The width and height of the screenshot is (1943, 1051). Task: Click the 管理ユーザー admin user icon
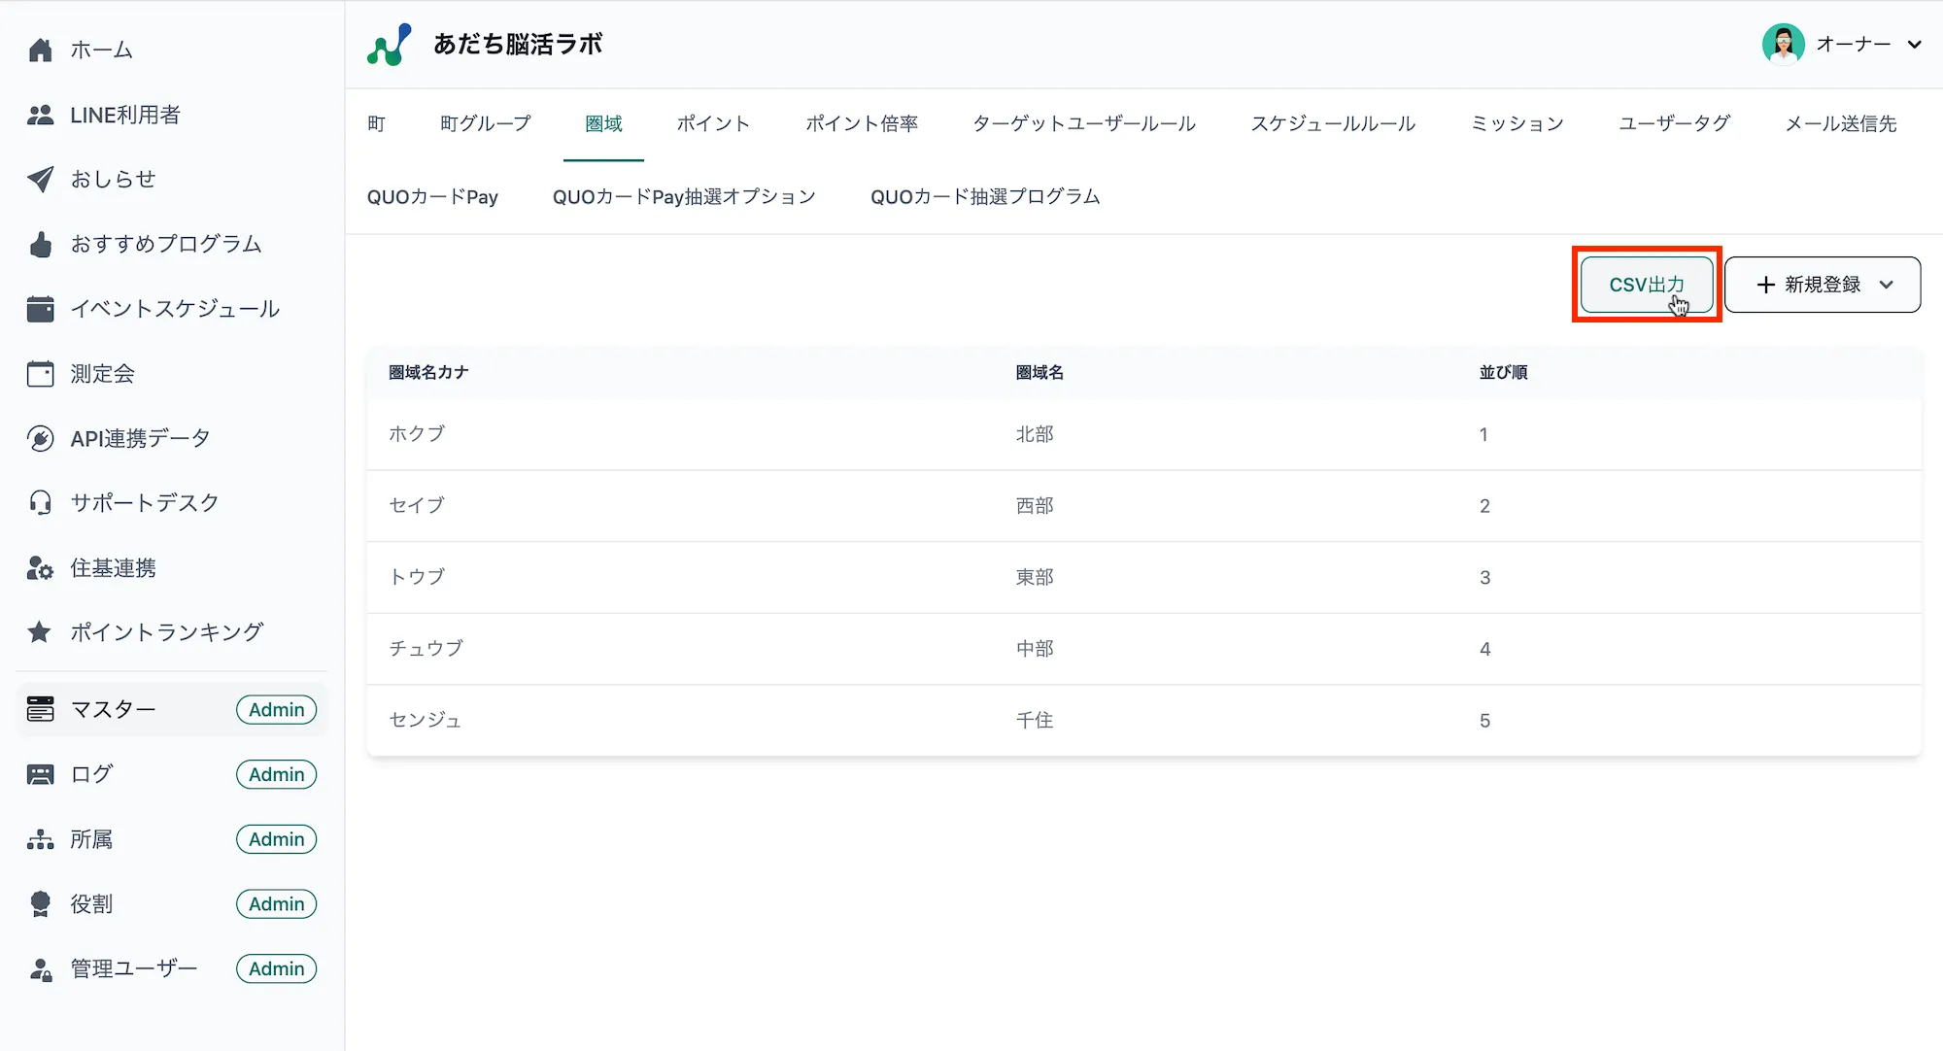[40, 968]
